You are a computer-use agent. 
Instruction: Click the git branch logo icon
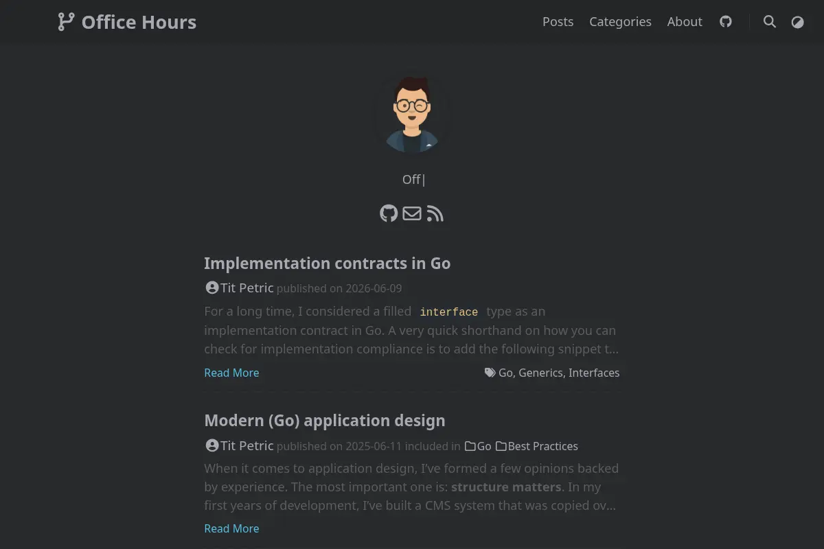click(66, 22)
